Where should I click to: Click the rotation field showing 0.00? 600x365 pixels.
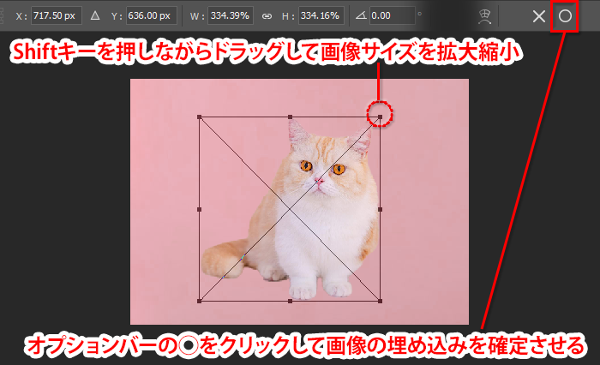click(x=393, y=15)
